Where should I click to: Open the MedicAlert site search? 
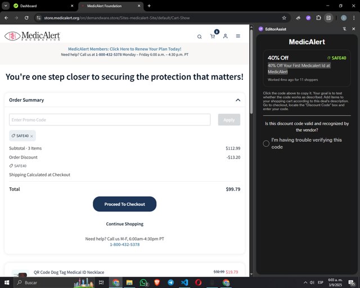199,37
